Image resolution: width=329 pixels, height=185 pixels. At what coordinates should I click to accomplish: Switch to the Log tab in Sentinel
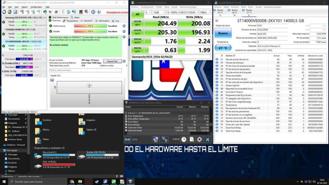[115, 21]
